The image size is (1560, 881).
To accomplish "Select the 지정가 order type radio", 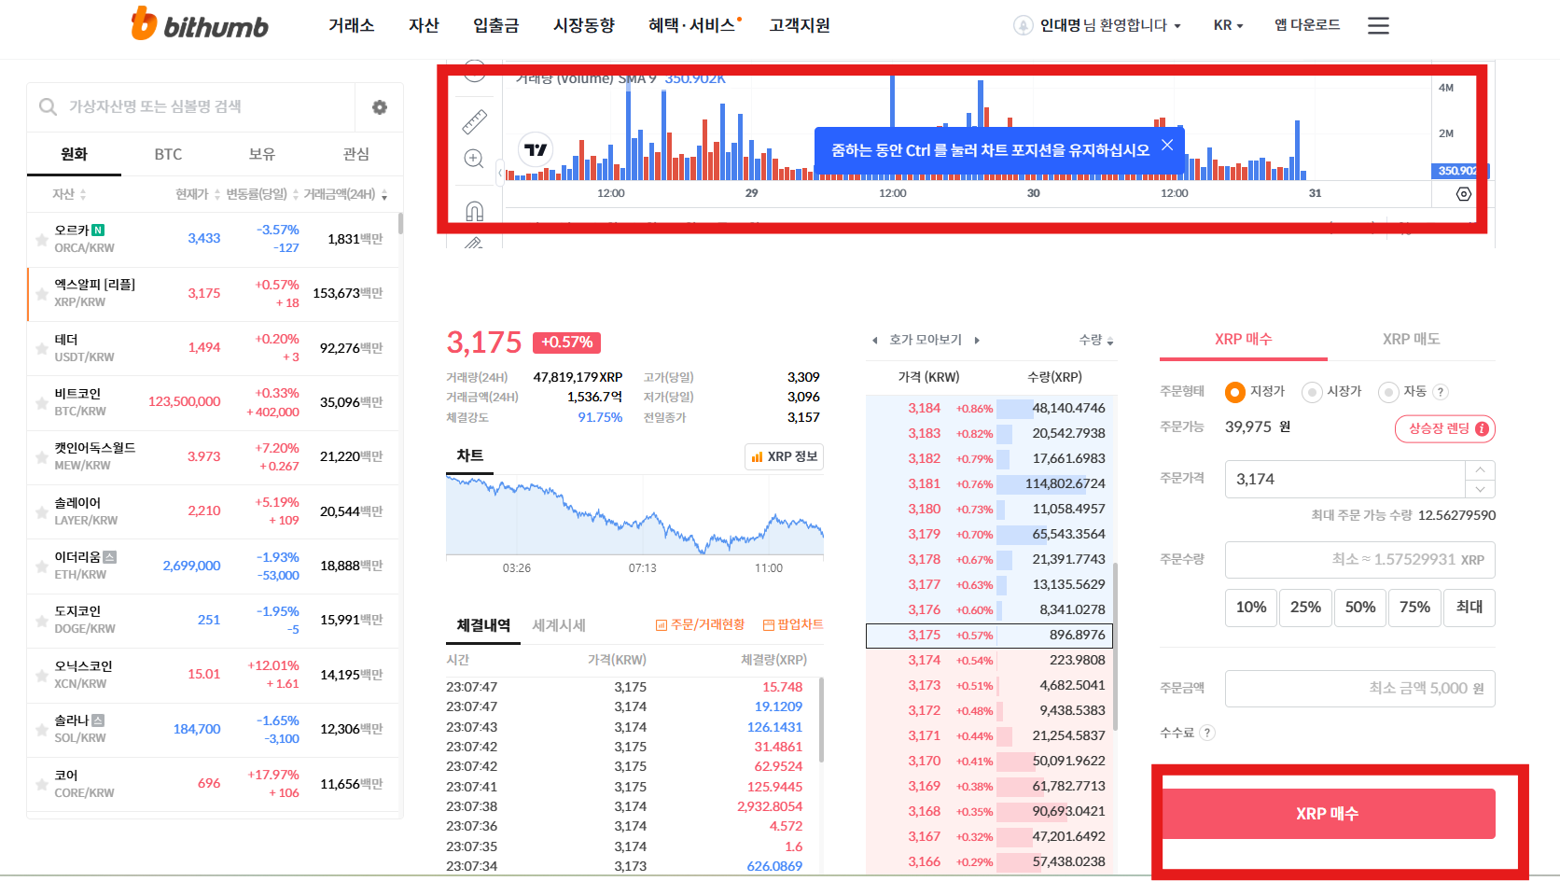I will pos(1235,392).
